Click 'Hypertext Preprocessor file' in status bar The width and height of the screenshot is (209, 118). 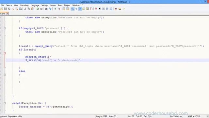pos(11,116)
